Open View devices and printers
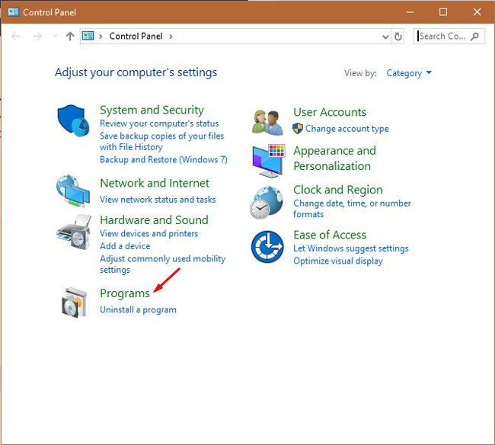The height and width of the screenshot is (445, 495). click(x=149, y=233)
